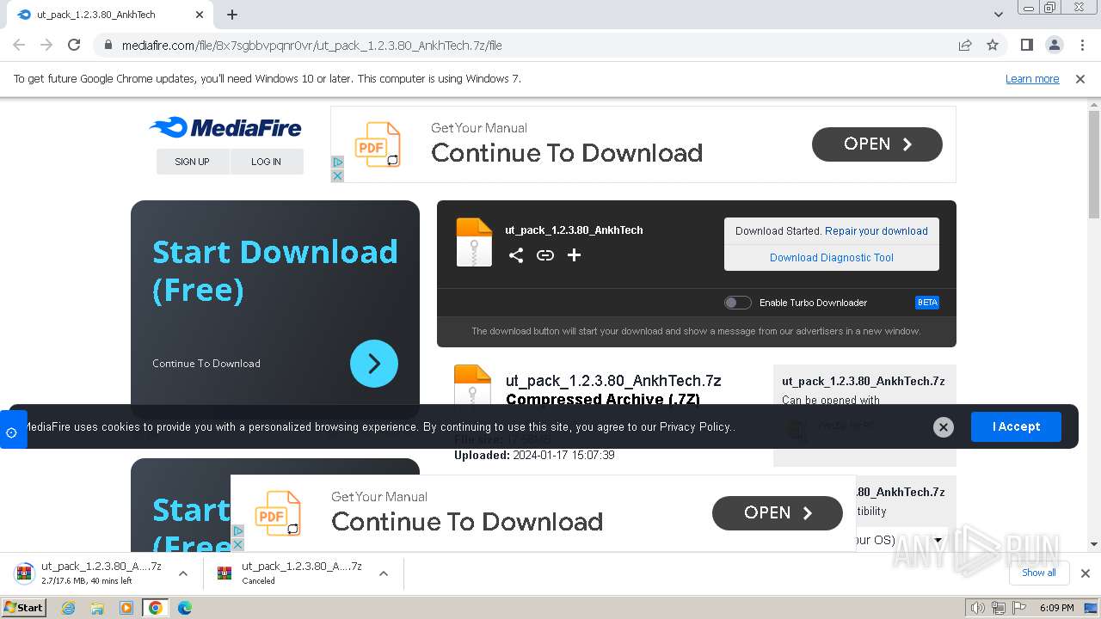Open the Chrome three-dot menu

coord(1082,45)
